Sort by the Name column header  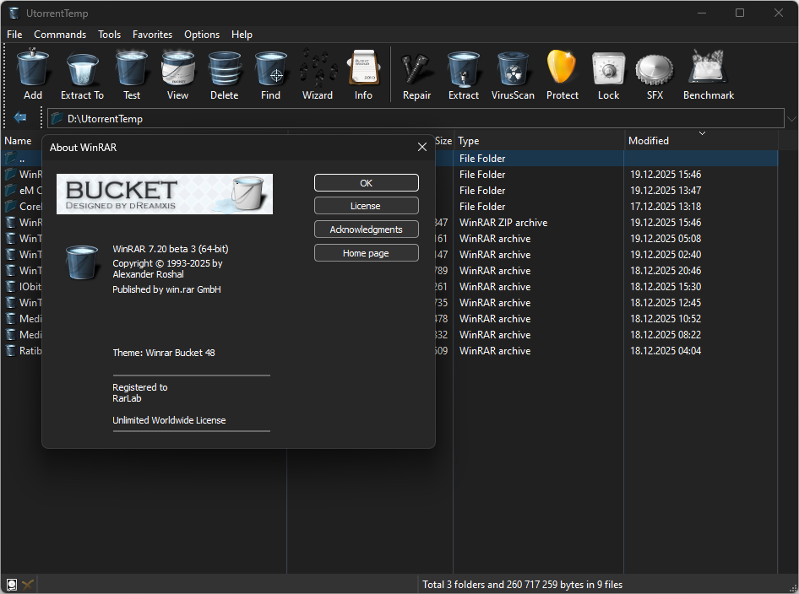(18, 140)
